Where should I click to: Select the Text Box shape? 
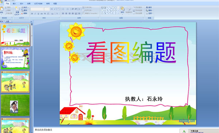pyautogui.click(x=102, y=8)
